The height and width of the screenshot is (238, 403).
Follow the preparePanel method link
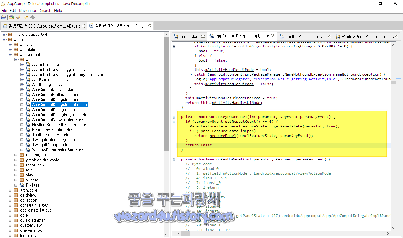[223, 136]
